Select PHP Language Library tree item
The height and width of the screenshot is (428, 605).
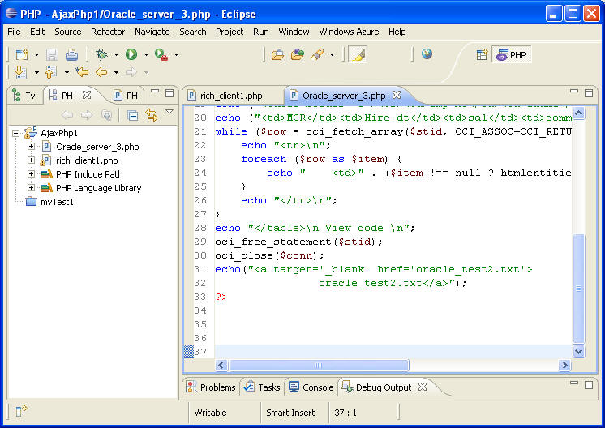(x=98, y=188)
